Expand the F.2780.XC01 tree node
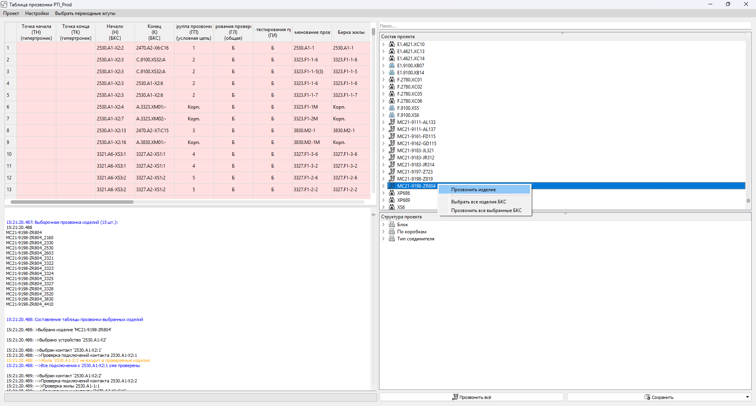The height and width of the screenshot is (406, 756). (384, 80)
